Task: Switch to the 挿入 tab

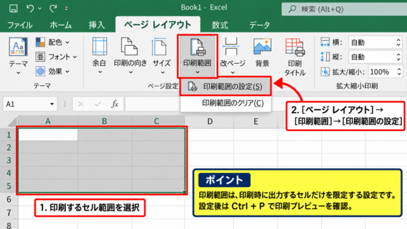Action: (97, 25)
